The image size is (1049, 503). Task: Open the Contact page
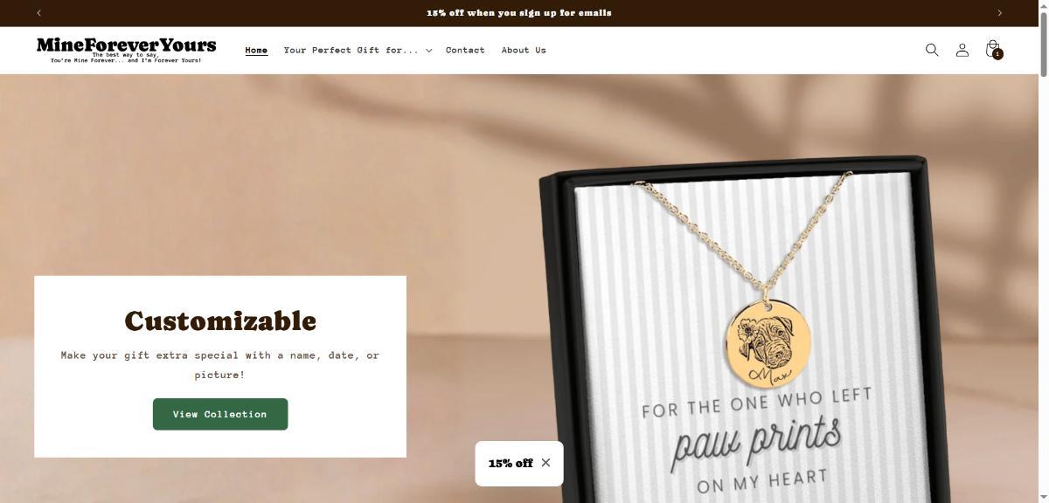pyautogui.click(x=465, y=51)
